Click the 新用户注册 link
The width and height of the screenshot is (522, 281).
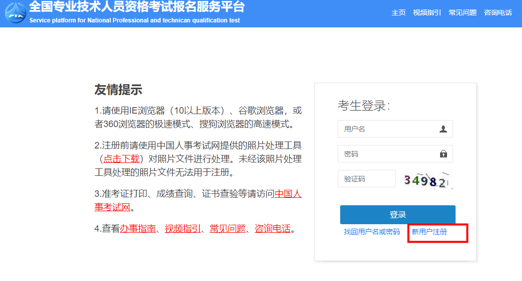pyautogui.click(x=429, y=232)
